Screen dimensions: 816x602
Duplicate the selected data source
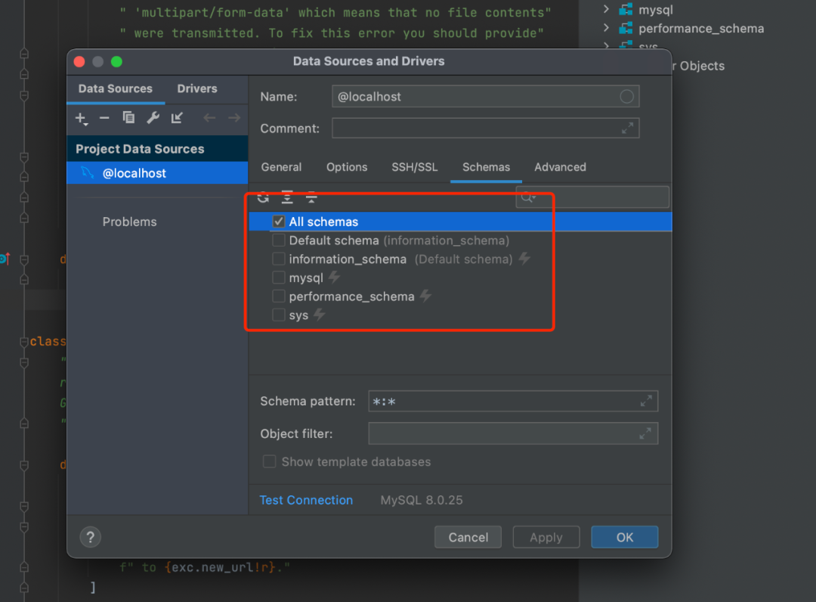[128, 118]
